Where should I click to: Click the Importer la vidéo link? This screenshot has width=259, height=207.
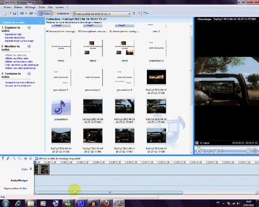(x=13, y=34)
